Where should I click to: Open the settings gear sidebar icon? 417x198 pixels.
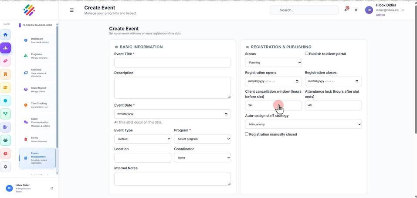pyautogui.click(x=5, y=167)
